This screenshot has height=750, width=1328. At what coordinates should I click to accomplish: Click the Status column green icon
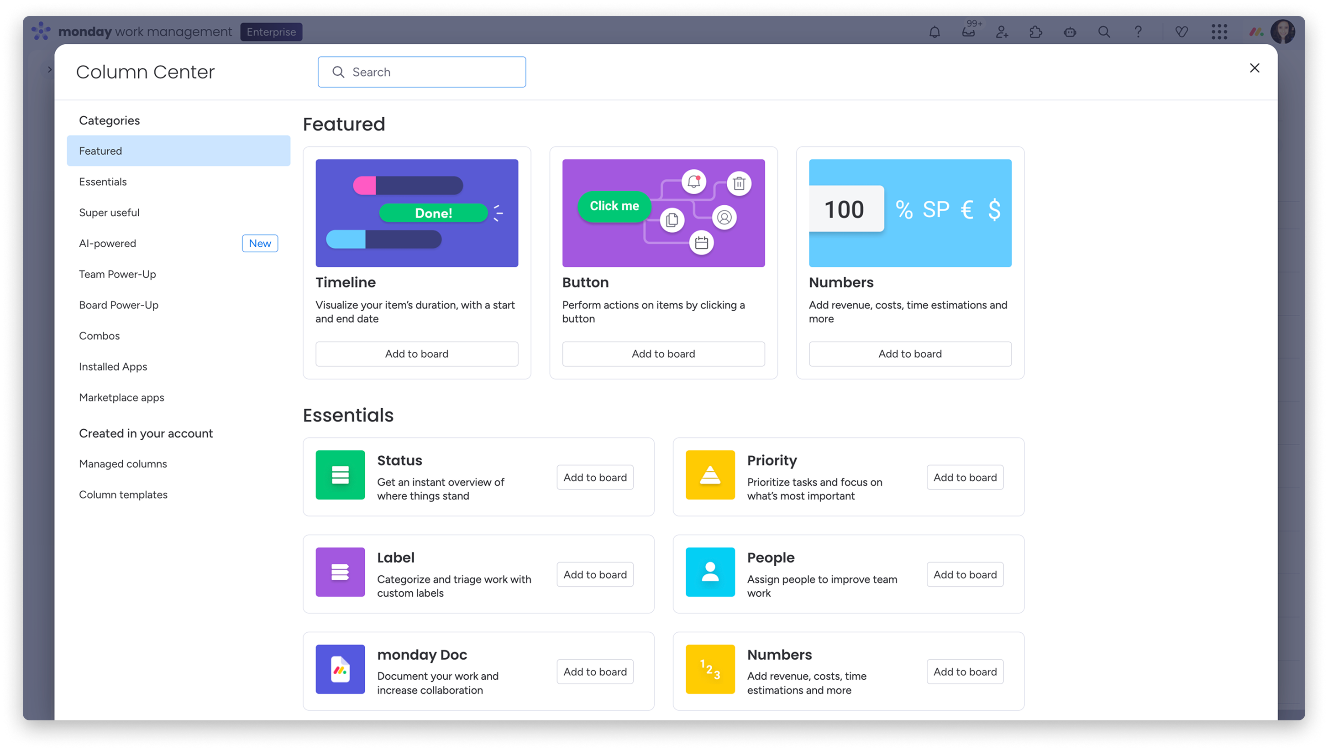pyautogui.click(x=340, y=474)
